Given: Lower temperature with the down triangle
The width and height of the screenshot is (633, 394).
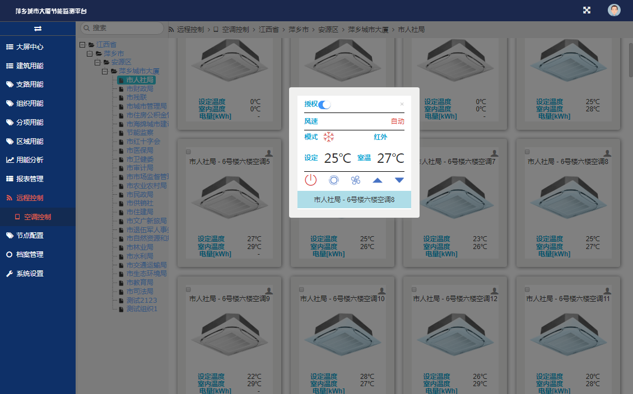Looking at the screenshot, I should coord(399,180).
